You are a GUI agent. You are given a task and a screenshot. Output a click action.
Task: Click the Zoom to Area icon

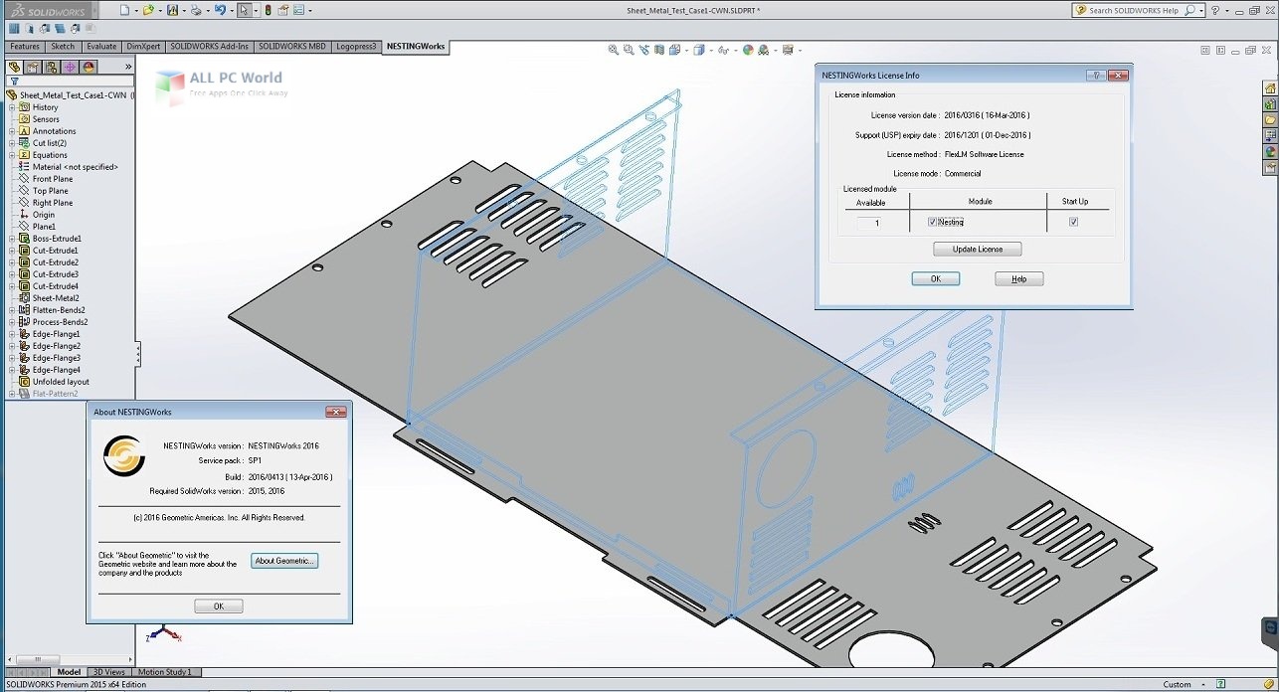[x=629, y=50]
